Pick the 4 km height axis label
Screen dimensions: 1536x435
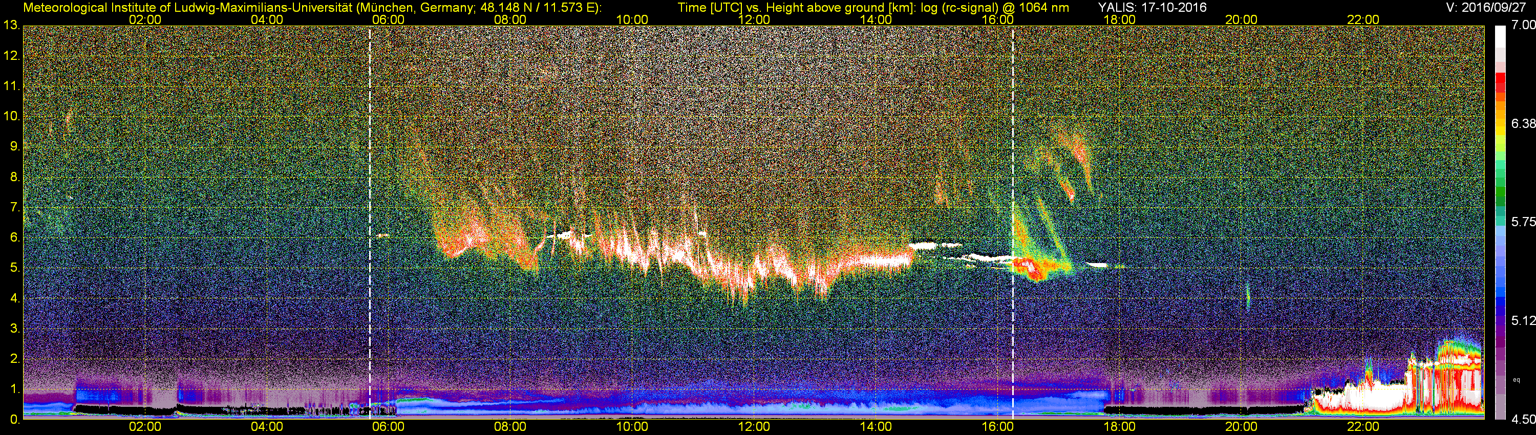[x=14, y=298]
